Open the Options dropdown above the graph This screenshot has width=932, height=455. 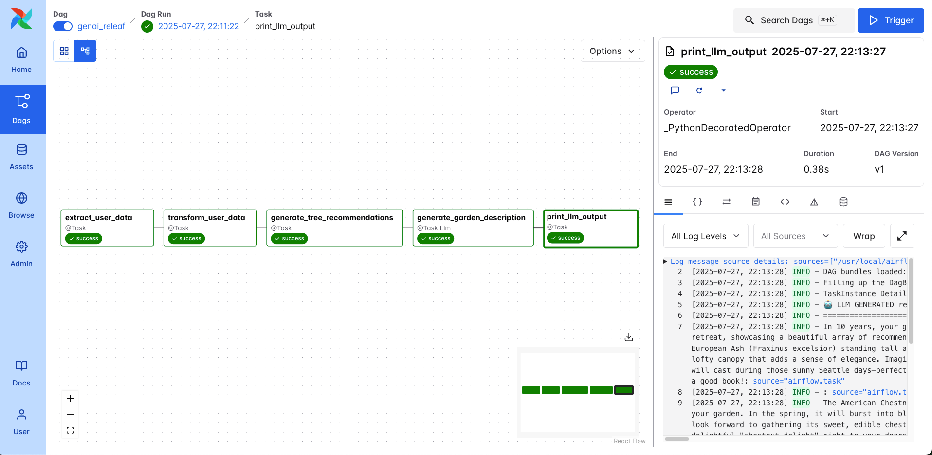(x=612, y=51)
